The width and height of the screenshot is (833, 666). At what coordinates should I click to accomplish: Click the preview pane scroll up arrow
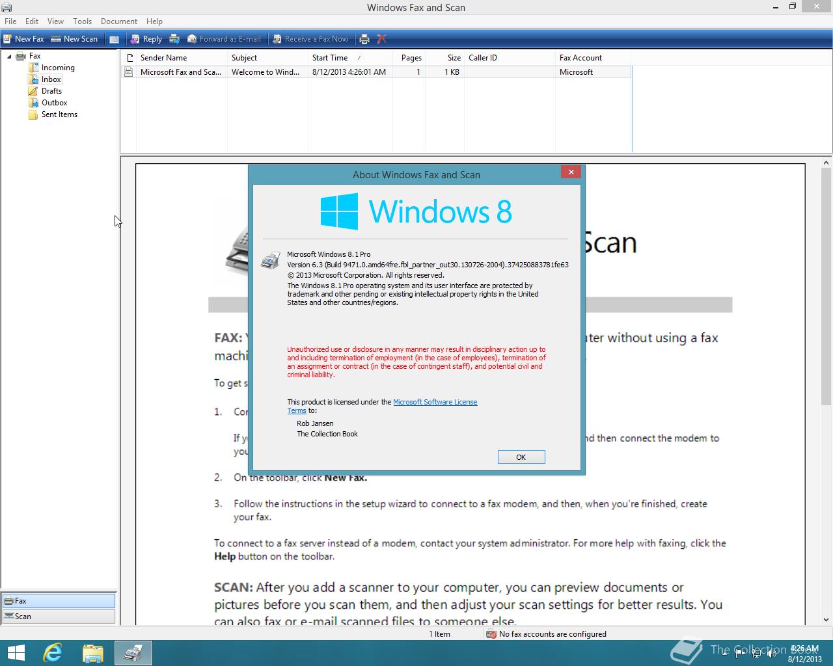point(826,163)
